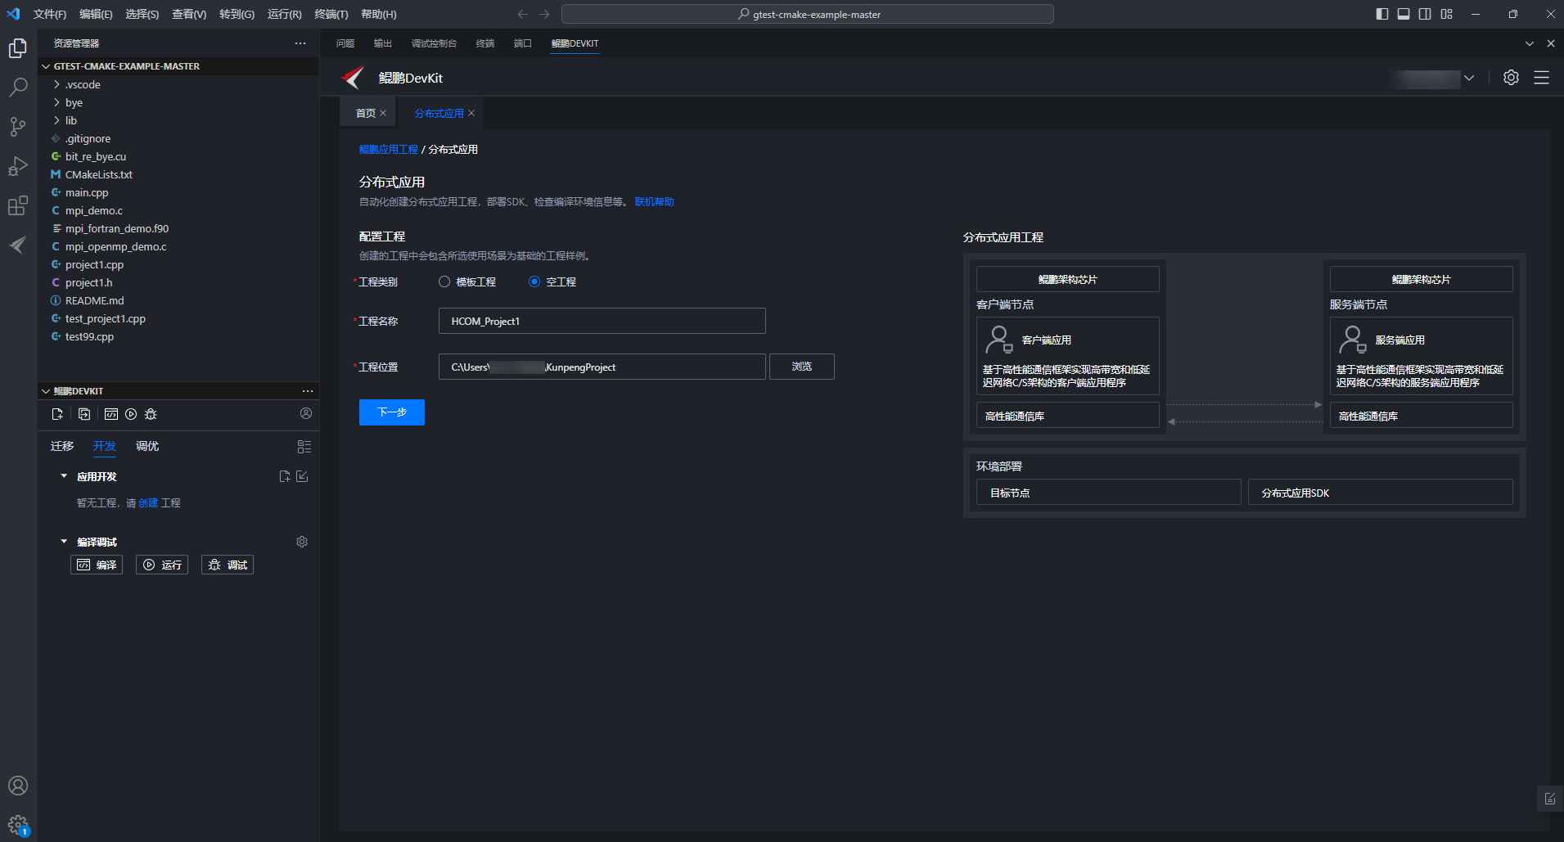Click import project icon in DevKit toolbar
The image size is (1564, 842).
84,414
